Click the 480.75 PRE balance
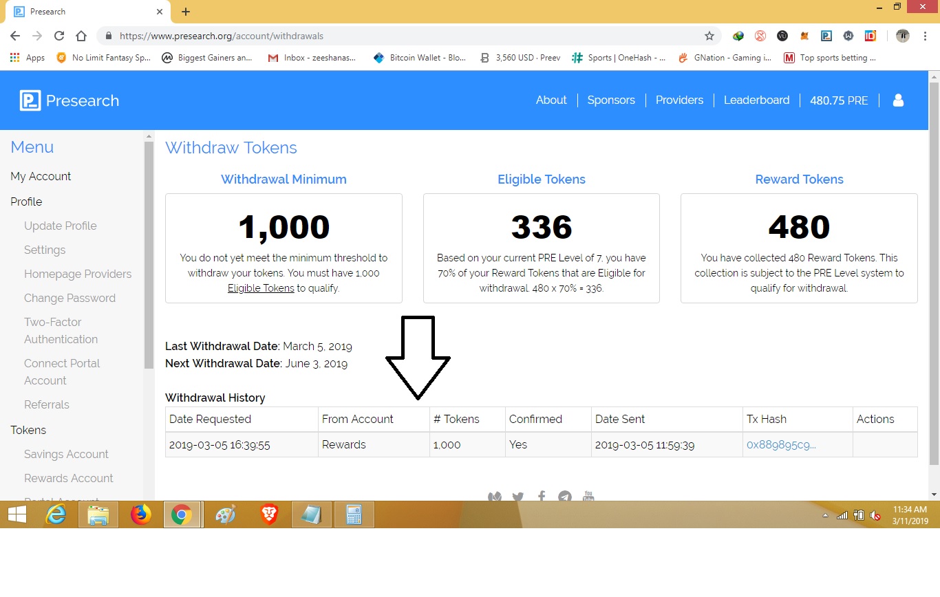 [839, 100]
